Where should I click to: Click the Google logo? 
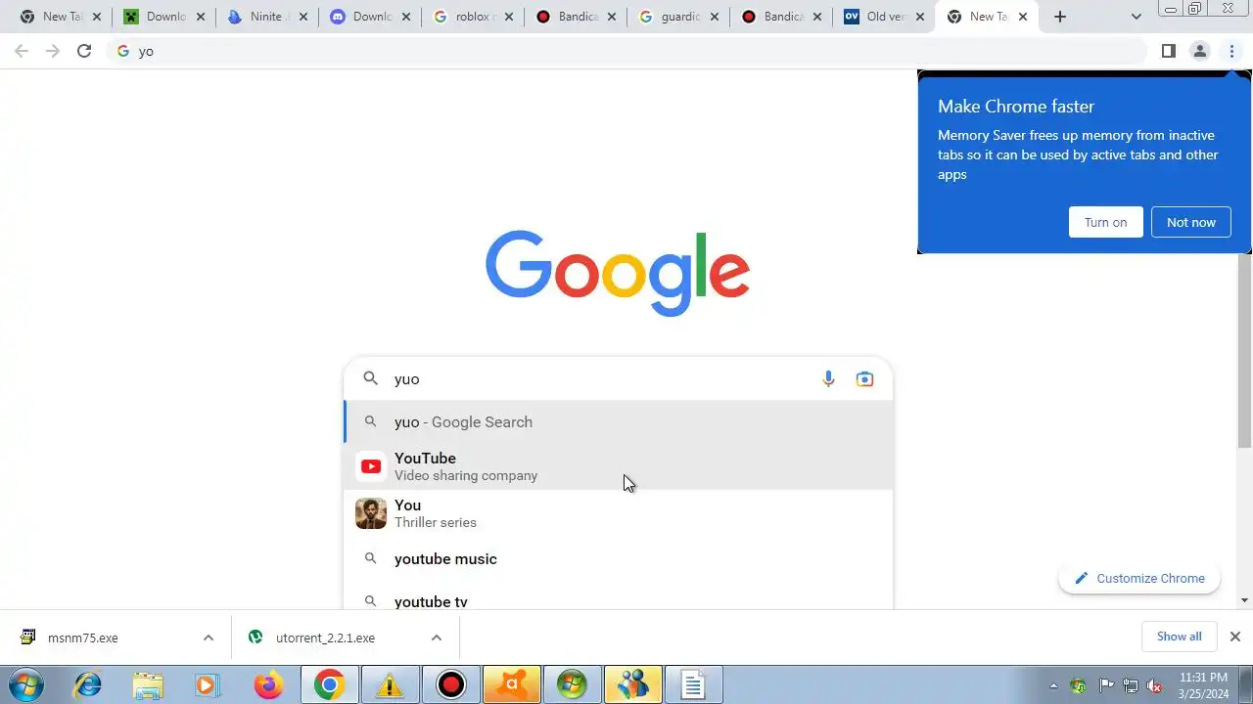pos(618,273)
